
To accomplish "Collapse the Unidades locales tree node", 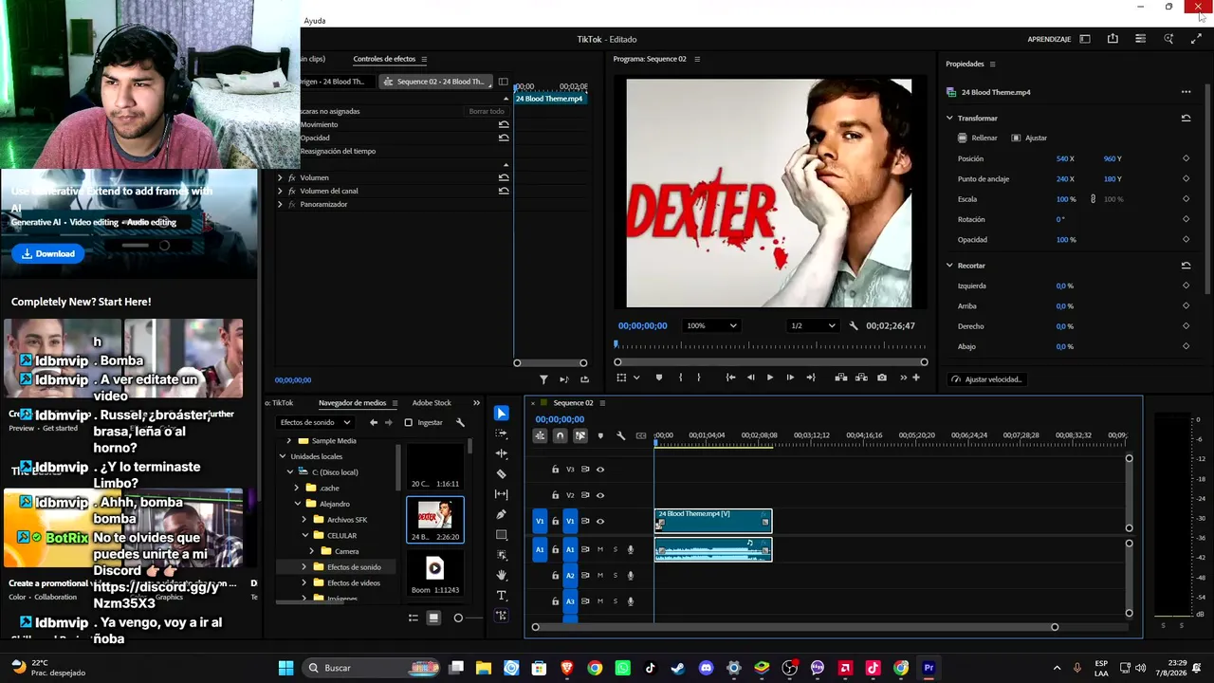I will coord(283,456).
